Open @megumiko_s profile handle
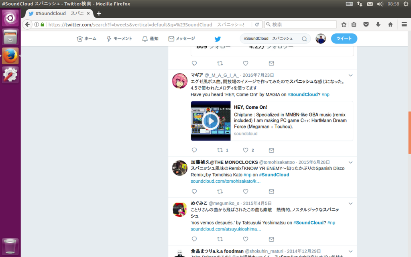 pyautogui.click(x=224, y=204)
